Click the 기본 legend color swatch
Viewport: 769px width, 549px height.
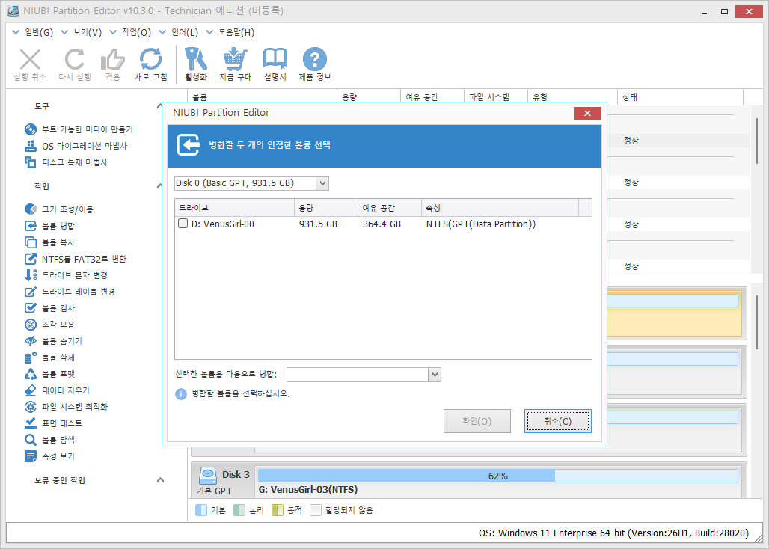pyautogui.click(x=201, y=510)
